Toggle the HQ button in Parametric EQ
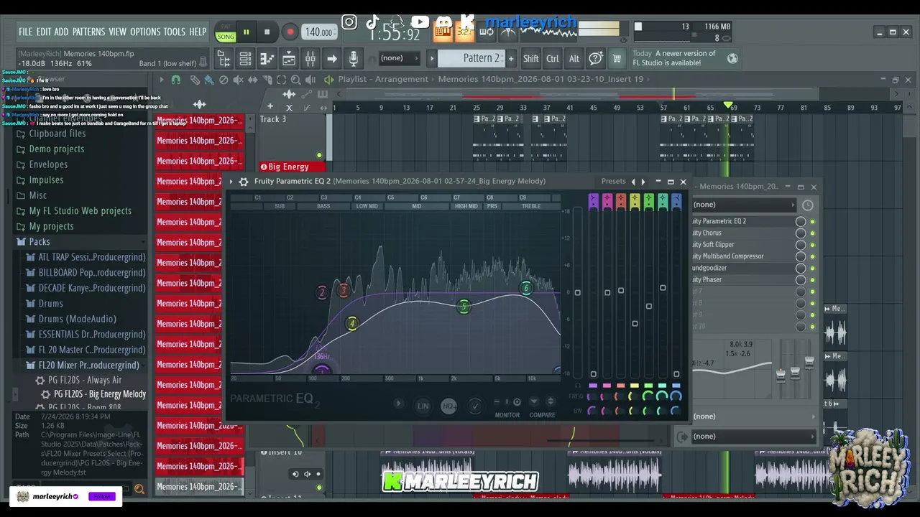The width and height of the screenshot is (920, 517). (448, 406)
